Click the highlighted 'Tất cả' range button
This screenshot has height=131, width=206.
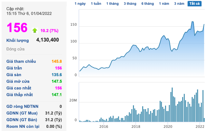click(x=194, y=4)
